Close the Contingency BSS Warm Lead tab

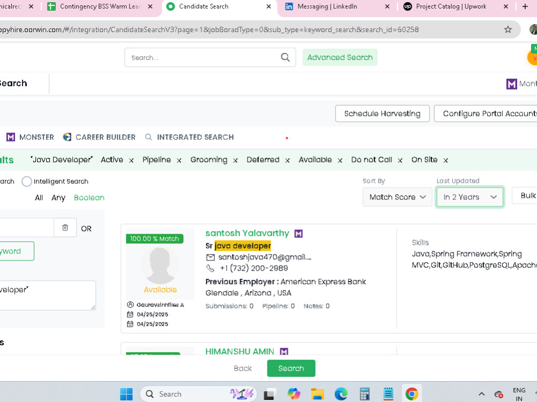[x=150, y=6]
